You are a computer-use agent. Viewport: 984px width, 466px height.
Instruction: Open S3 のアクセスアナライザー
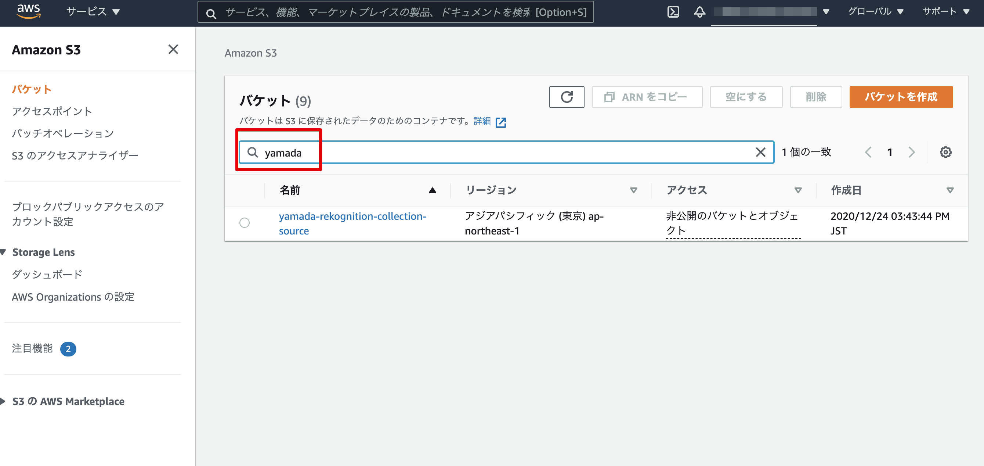pyautogui.click(x=75, y=155)
